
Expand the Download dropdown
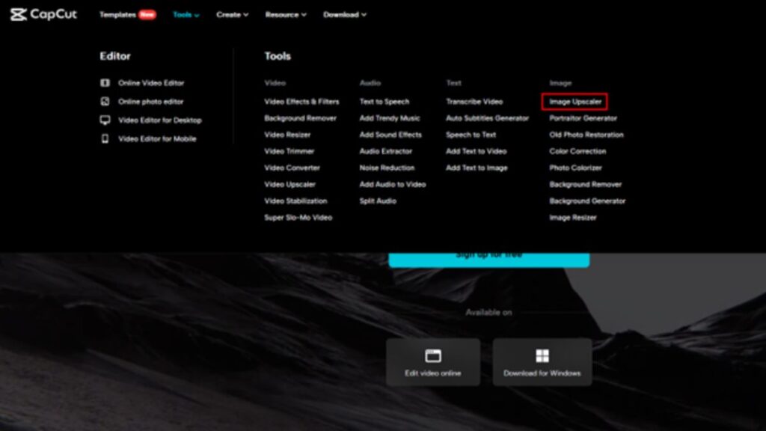[x=344, y=15]
